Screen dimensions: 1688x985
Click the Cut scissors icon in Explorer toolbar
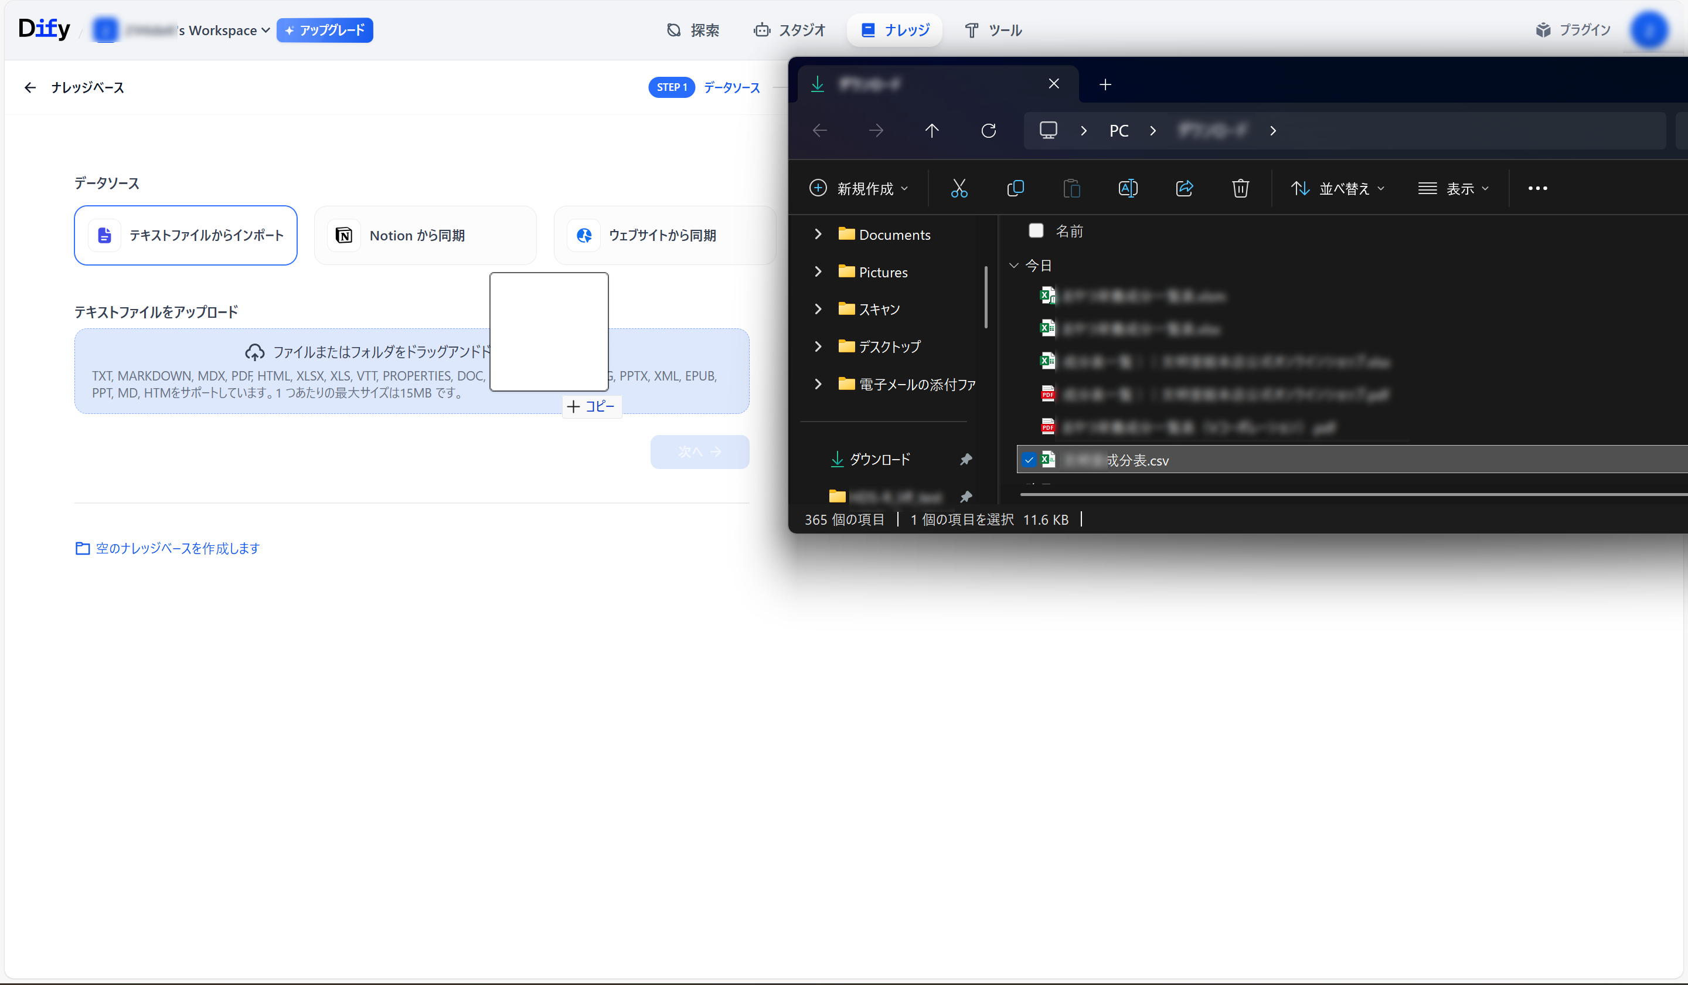958,188
